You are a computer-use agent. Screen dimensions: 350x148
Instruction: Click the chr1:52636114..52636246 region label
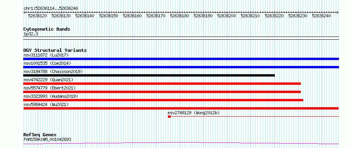click(51, 9)
